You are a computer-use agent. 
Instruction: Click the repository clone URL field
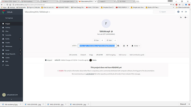[x=97, y=46]
